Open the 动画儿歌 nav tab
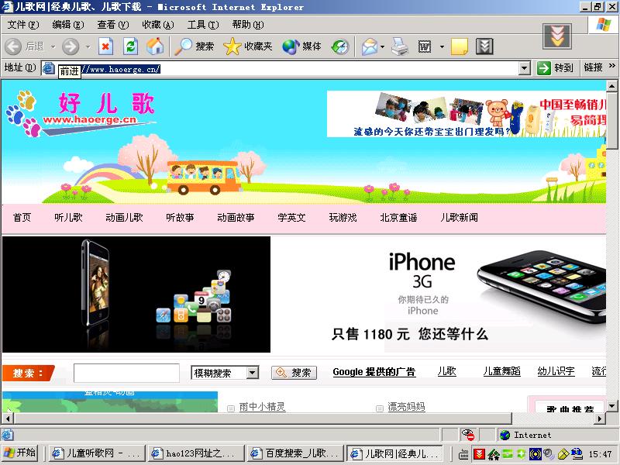The width and height of the screenshot is (620, 465). point(124,218)
